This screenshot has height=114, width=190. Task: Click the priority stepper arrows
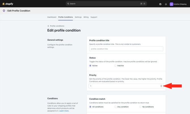point(161,86)
